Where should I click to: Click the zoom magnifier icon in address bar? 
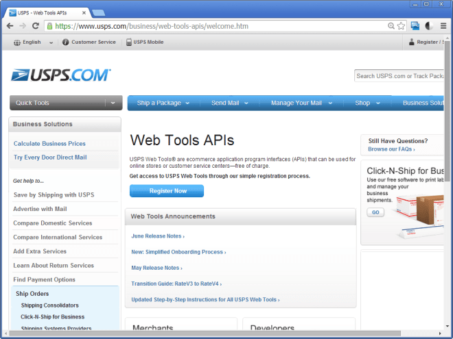[x=391, y=26]
